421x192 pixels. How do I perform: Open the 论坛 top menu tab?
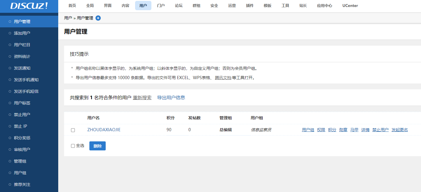[179, 6]
